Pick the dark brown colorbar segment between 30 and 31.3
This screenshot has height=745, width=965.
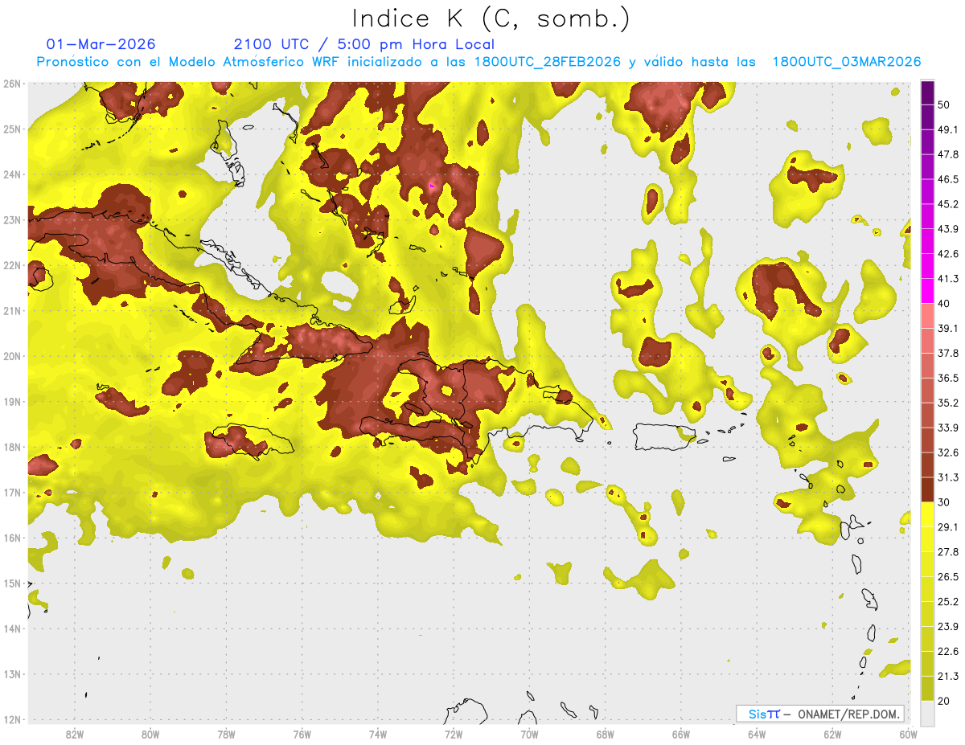tap(927, 489)
